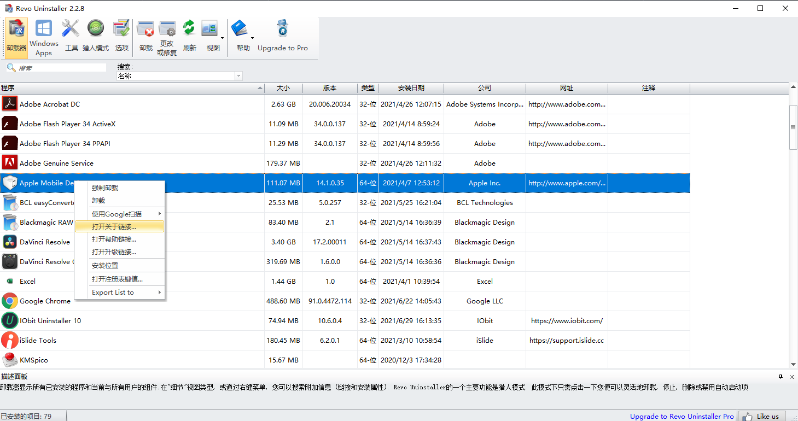
Task: Open the 选项 (Options) toolbar icon
Action: click(x=121, y=37)
